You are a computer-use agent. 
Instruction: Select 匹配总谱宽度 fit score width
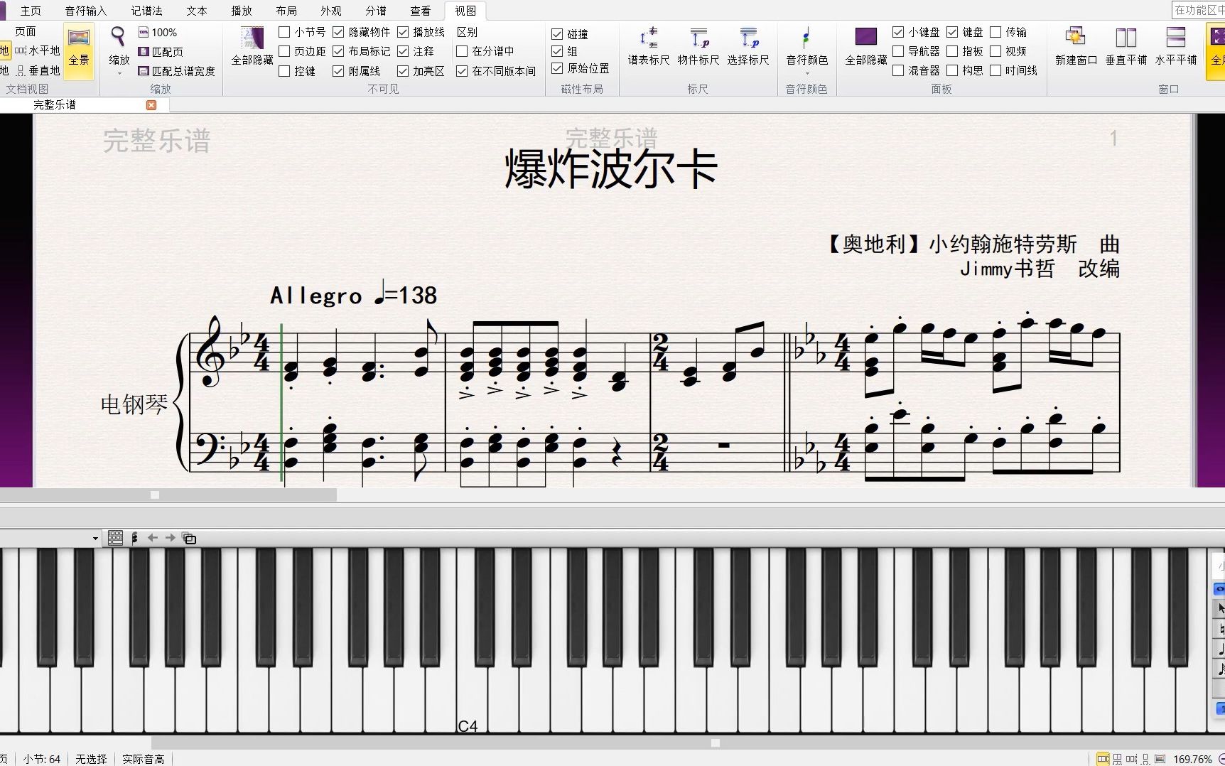click(x=176, y=71)
